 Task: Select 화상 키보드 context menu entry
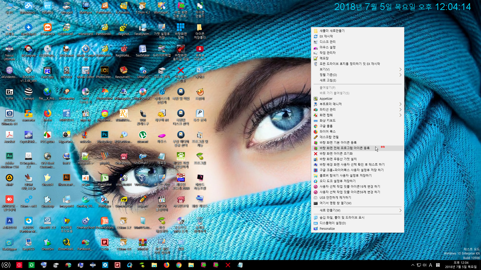click(357, 120)
